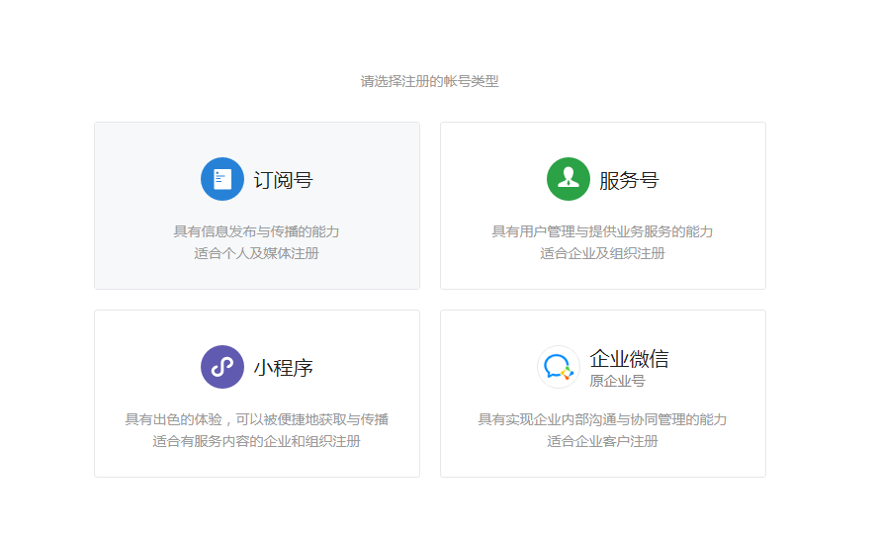Click the 适合有服务内容的企业和组织注册 line
878x539 pixels.
[x=256, y=441]
